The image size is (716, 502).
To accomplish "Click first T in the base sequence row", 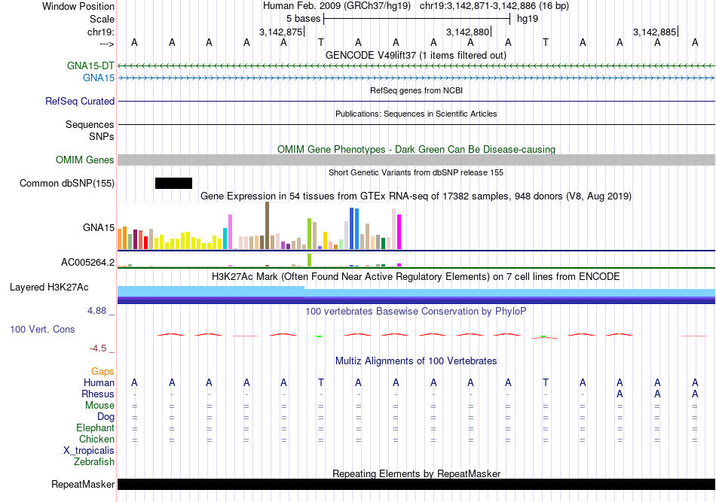I will (x=321, y=42).
